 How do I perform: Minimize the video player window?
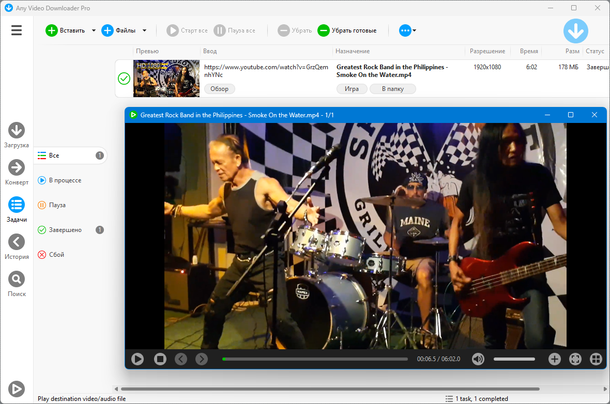coord(547,115)
